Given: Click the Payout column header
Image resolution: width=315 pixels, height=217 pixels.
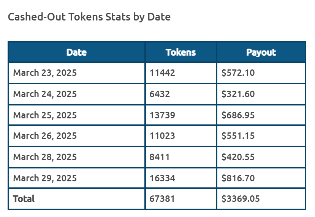Looking at the screenshot, I should click(x=261, y=52).
